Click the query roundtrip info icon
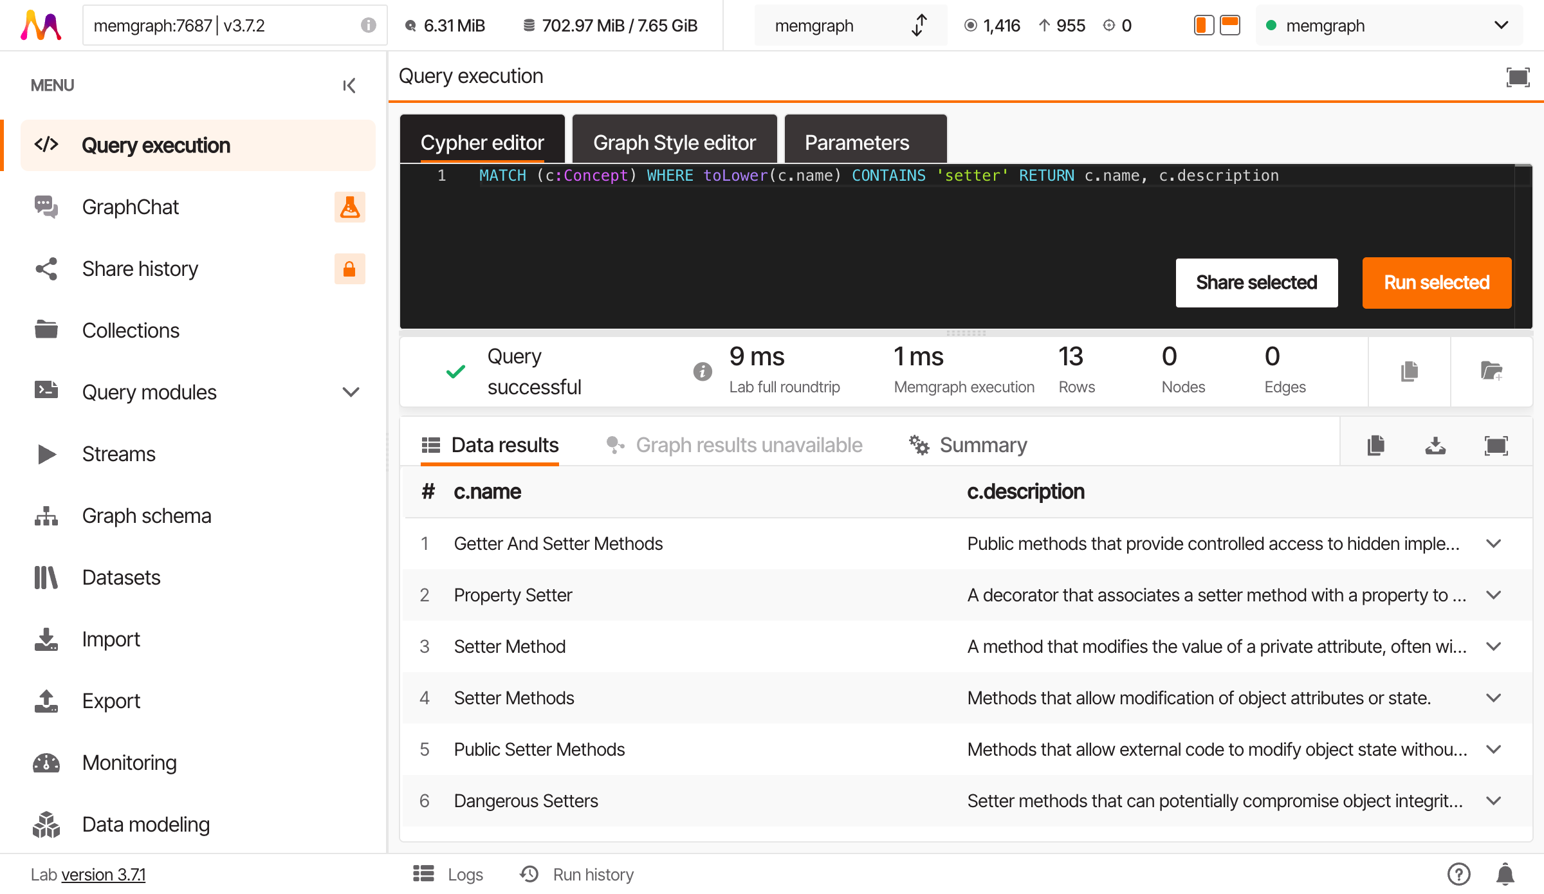This screenshot has height=894, width=1544. (703, 371)
